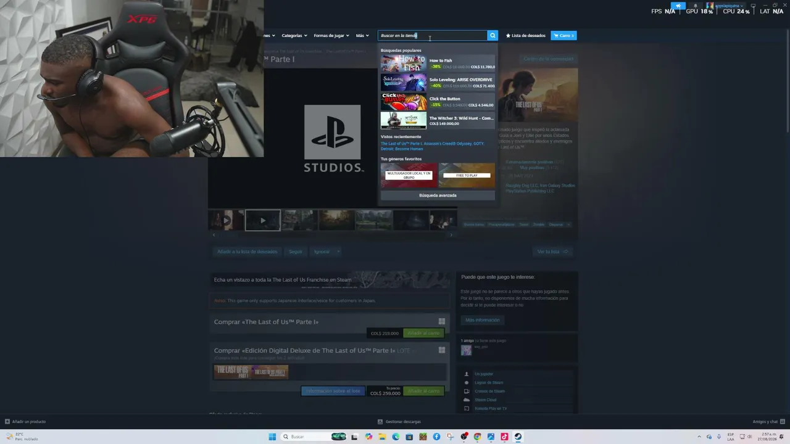
Task: Select the highlighted second trailer video thumbnail
Action: coord(262,220)
